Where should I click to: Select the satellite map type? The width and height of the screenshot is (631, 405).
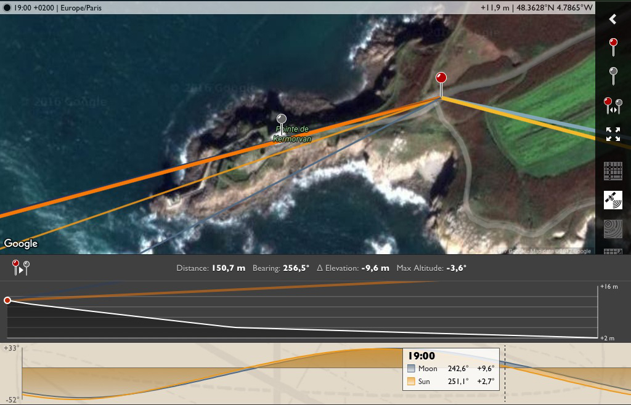coord(613,199)
